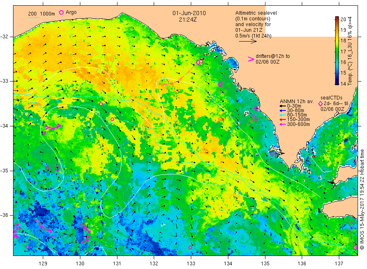Select seal CTD diamond near 133.8E 33.1S
Image resolution: width=367 pixels, height=269 pixels.
(x=220, y=85)
